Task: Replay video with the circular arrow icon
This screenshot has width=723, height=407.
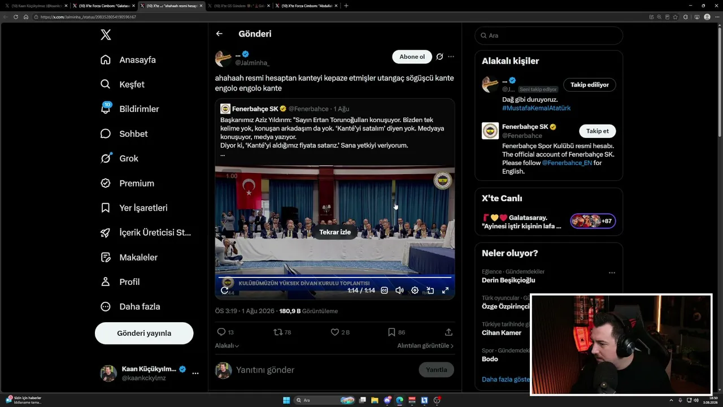Action: (225, 291)
